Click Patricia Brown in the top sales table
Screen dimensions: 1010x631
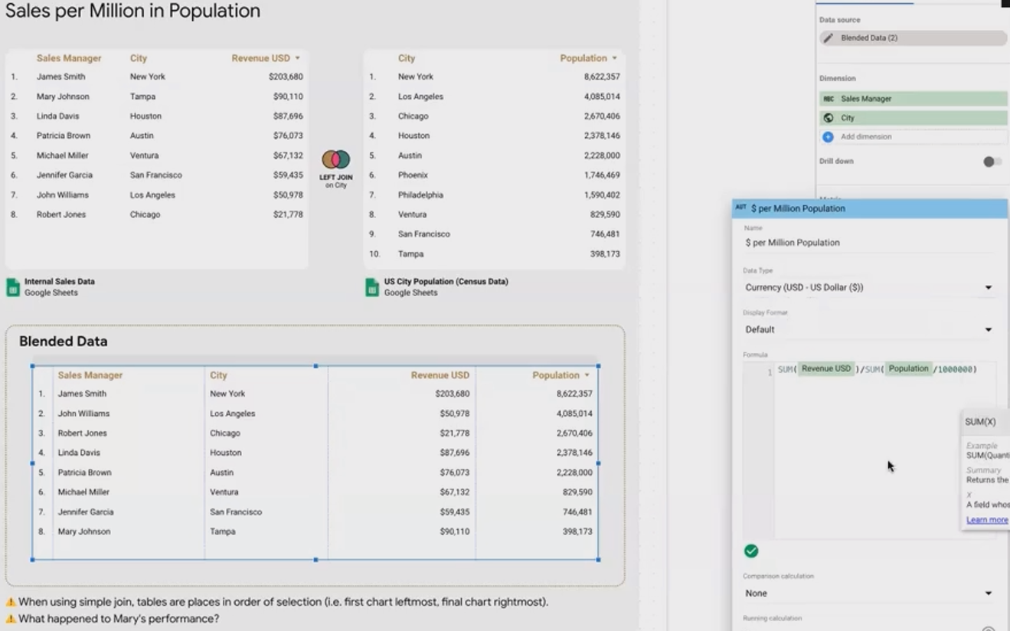click(64, 136)
